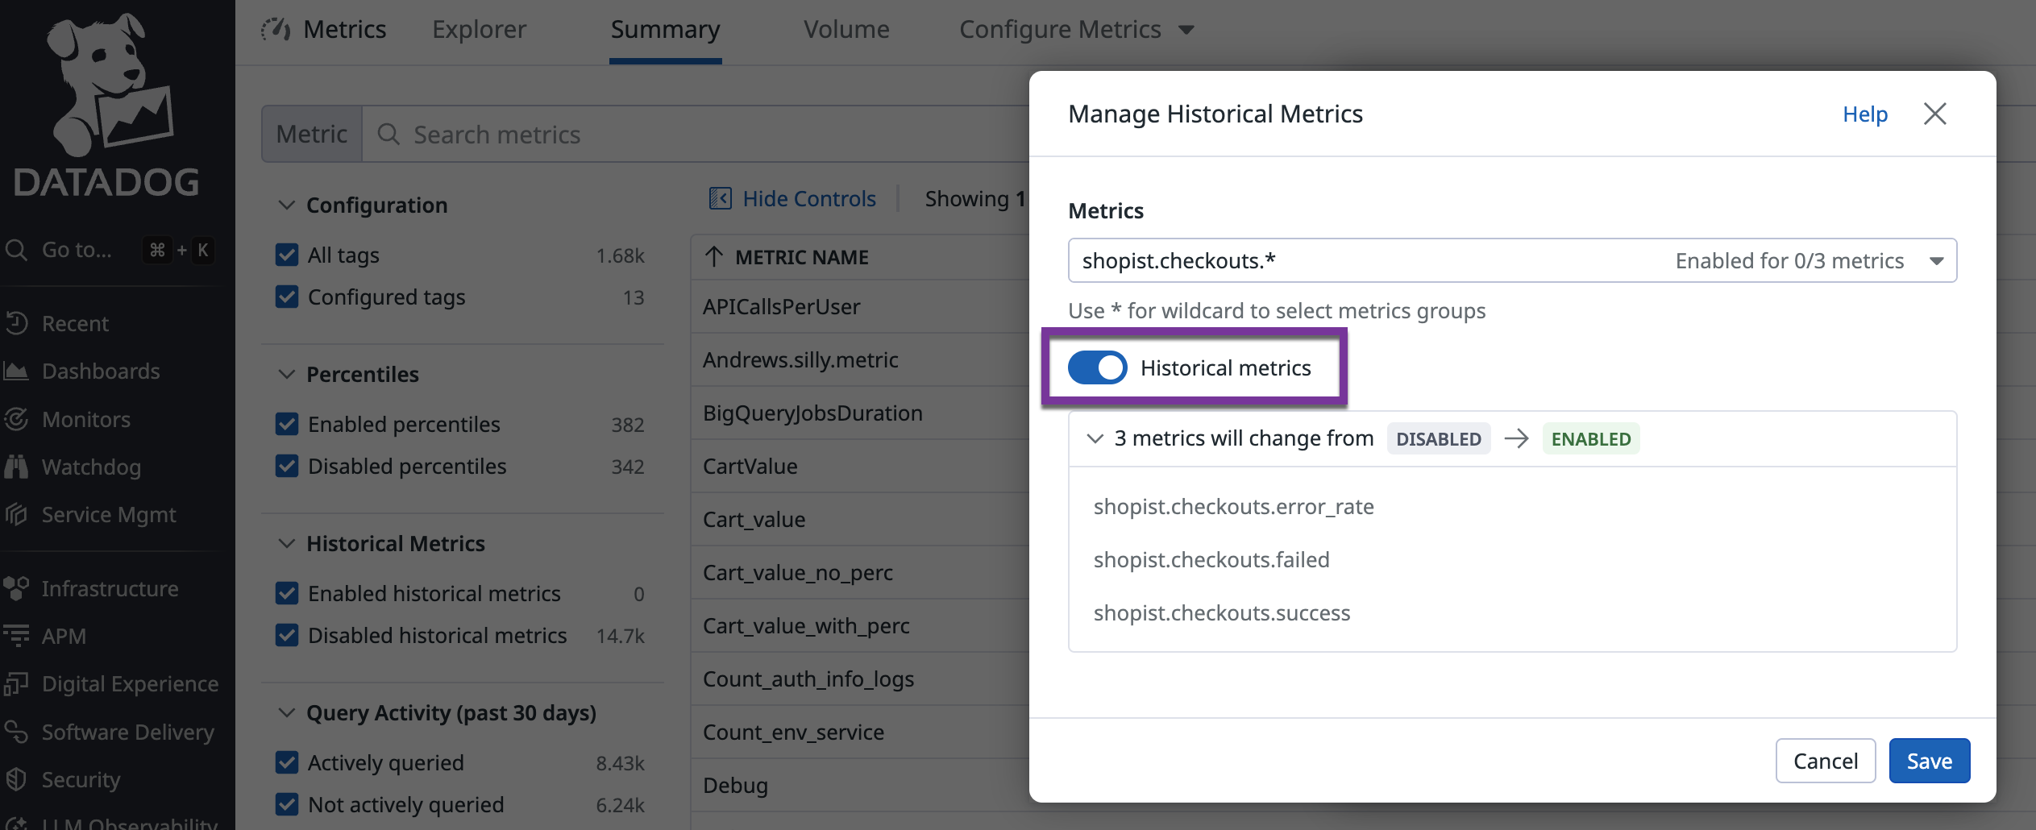Select shopist.checkouts.error_rate in list
This screenshot has width=2036, height=830.
point(1233,506)
